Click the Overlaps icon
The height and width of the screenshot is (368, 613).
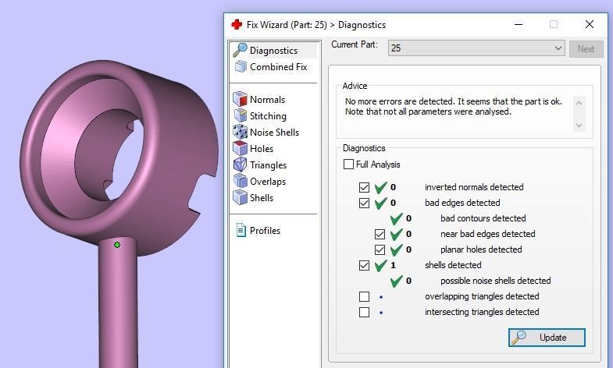(240, 181)
